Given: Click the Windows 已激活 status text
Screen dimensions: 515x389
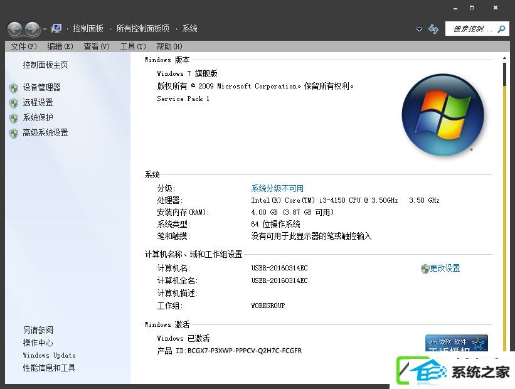Looking at the screenshot, I should point(183,338).
